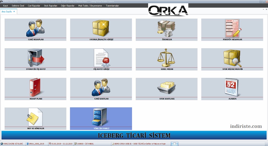Click the window icon in the status bar
Screen dimensions: 268x146
click(175, 144)
